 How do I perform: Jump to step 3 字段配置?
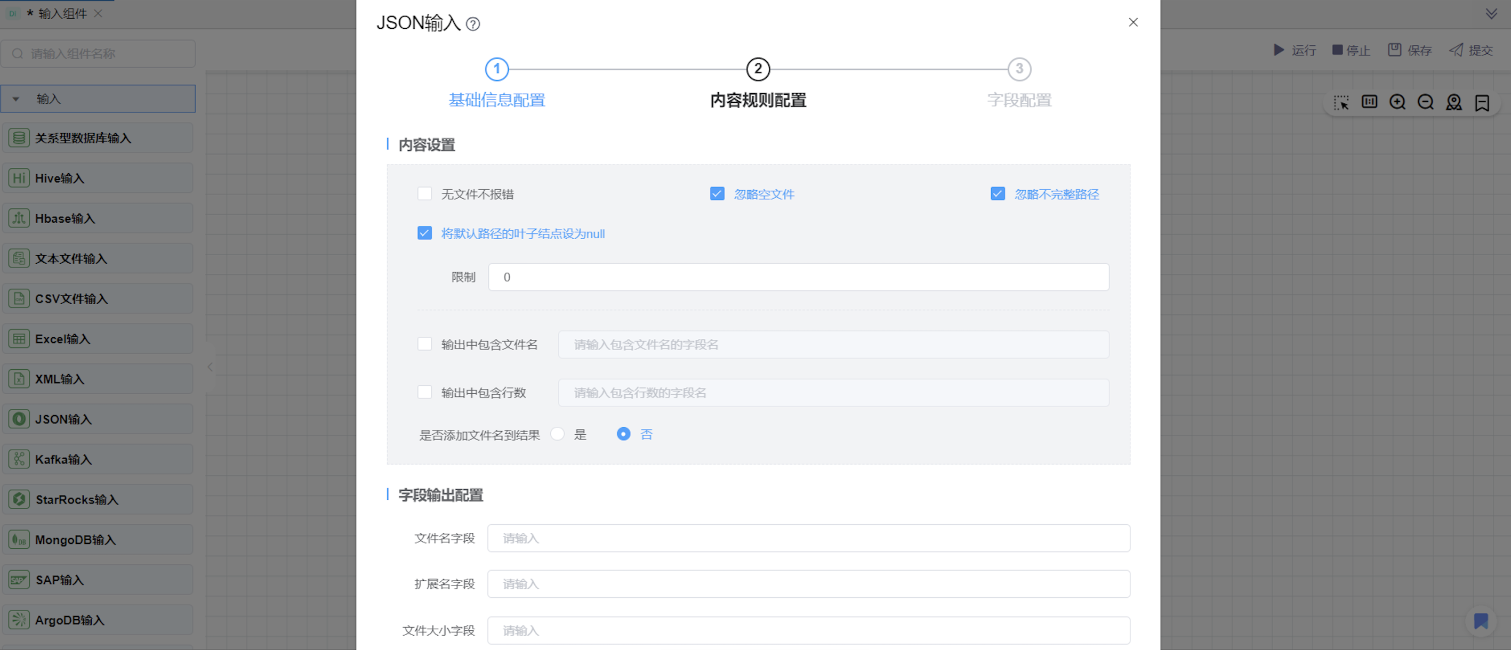pyautogui.click(x=1019, y=70)
